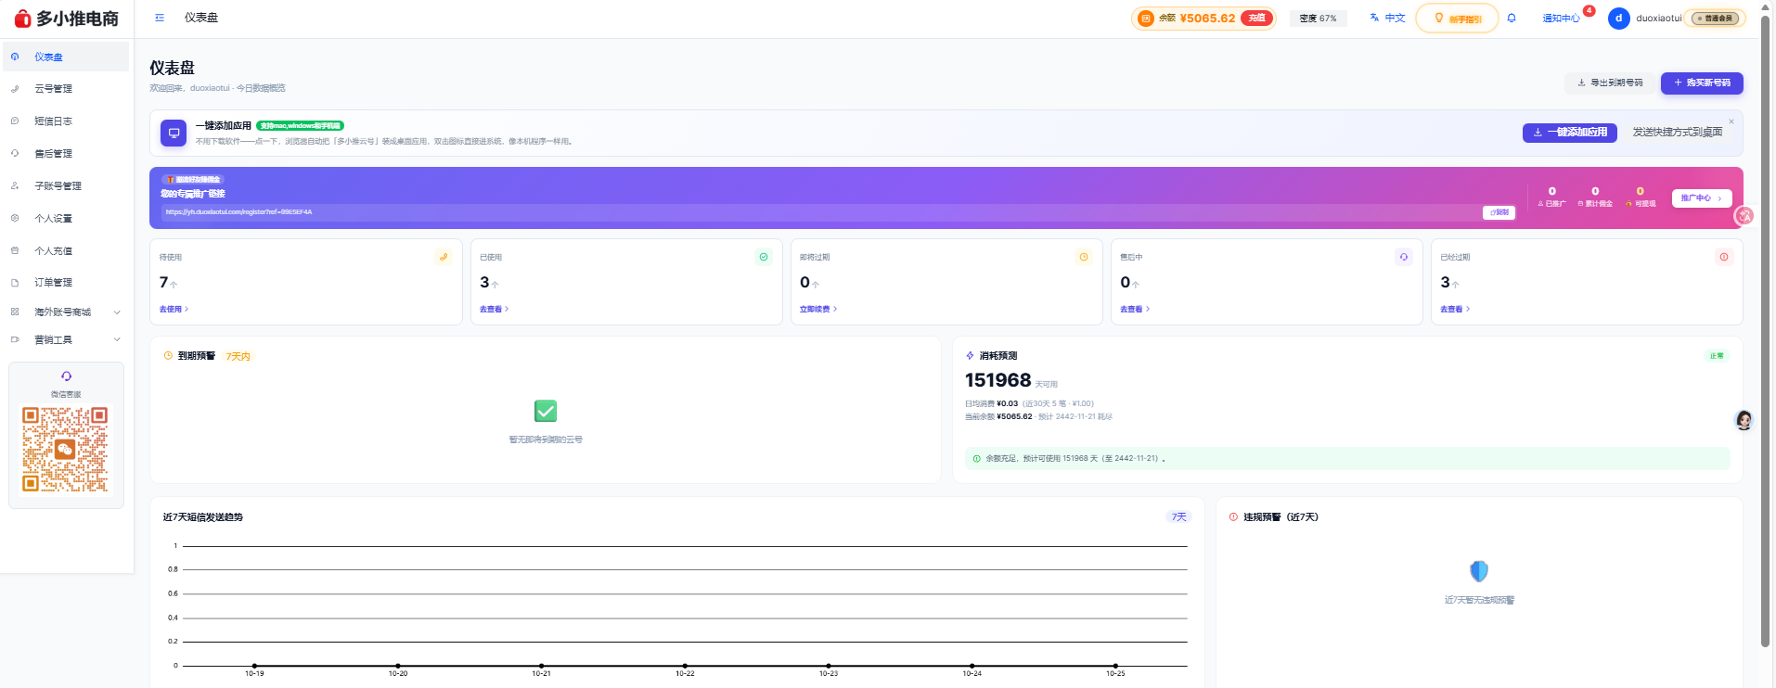Click the language translate icon
Screen dimensions: 1776x688
[x=1374, y=18]
